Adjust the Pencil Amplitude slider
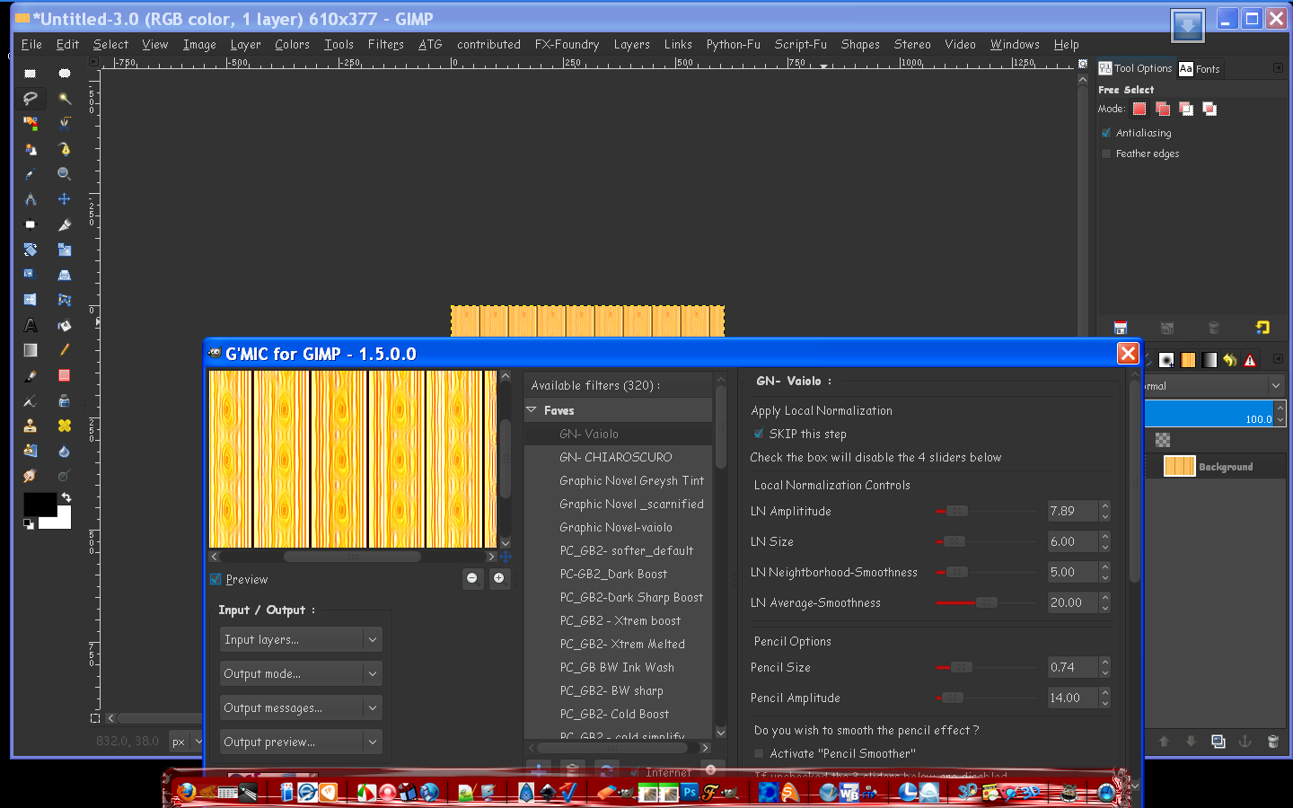1293x808 pixels. (x=953, y=698)
